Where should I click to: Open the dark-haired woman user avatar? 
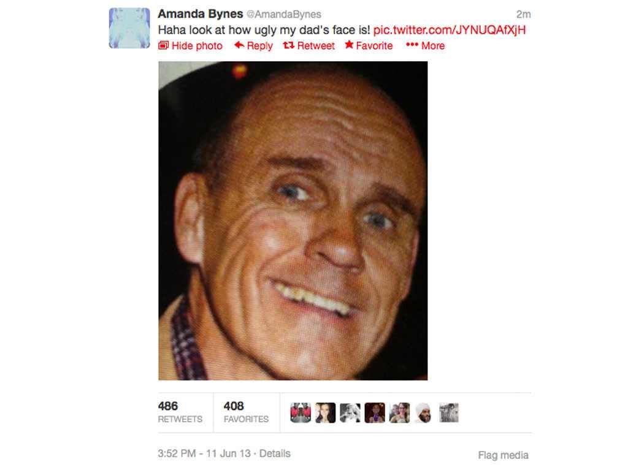(x=325, y=412)
